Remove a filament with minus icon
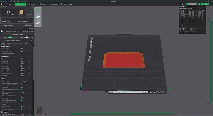 27,28
